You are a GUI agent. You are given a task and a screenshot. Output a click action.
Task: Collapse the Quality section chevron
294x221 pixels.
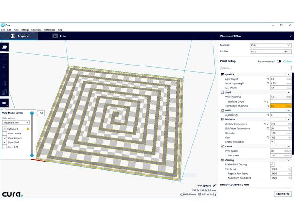pos(289,74)
